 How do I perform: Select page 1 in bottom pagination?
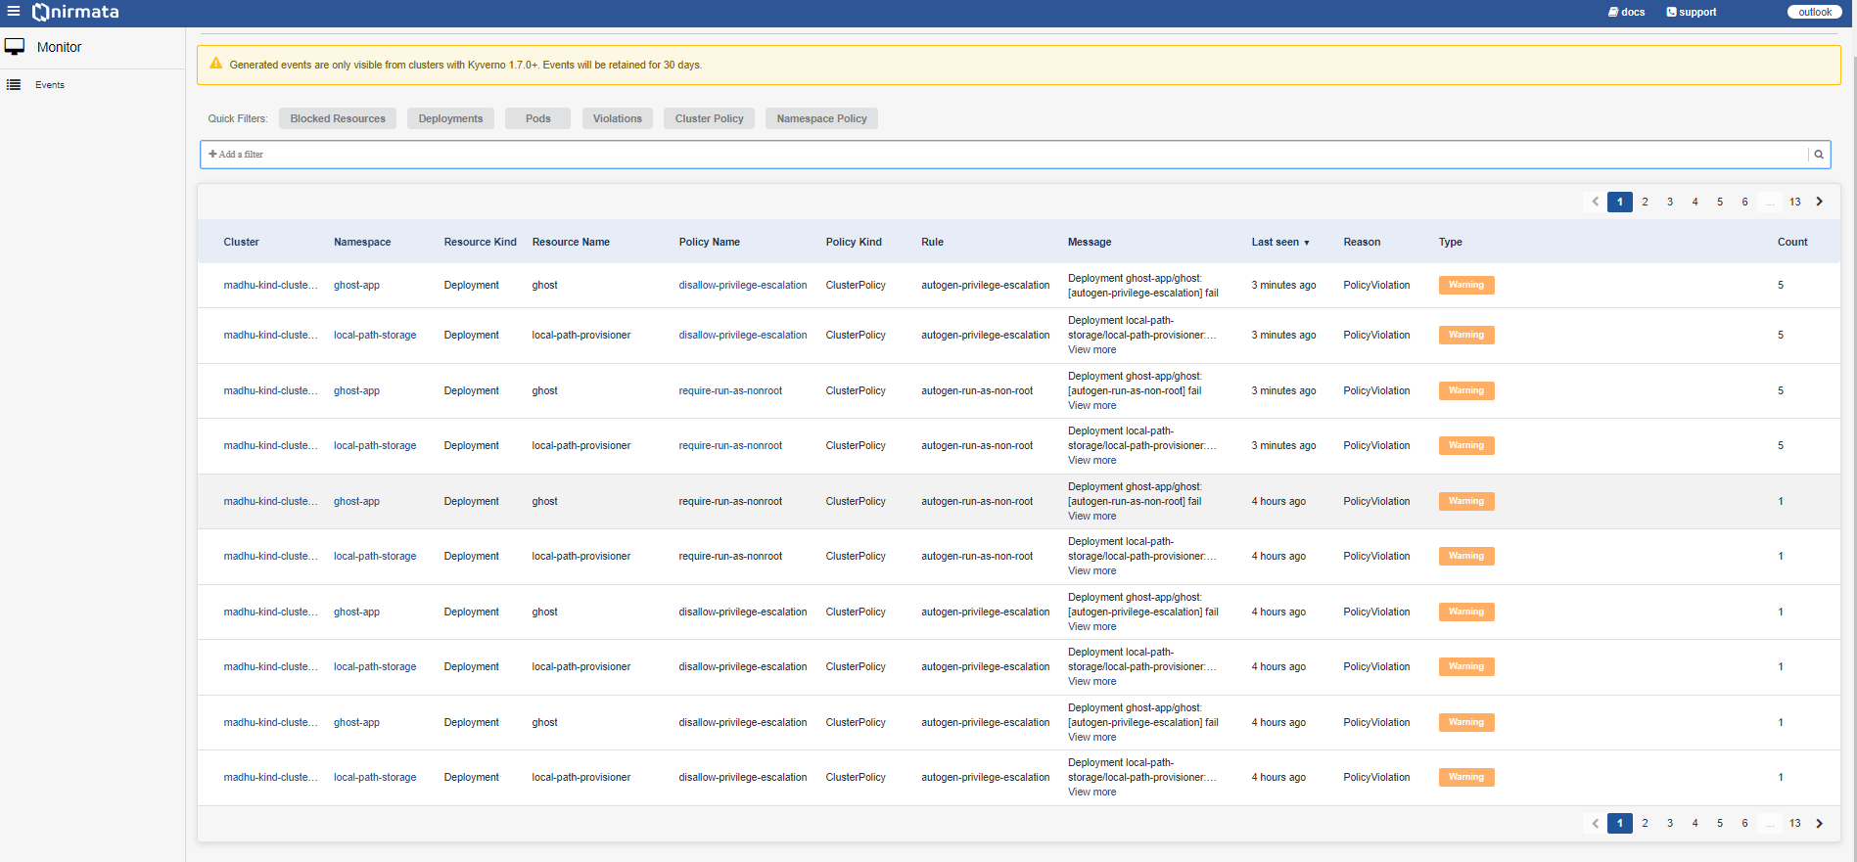(1620, 823)
